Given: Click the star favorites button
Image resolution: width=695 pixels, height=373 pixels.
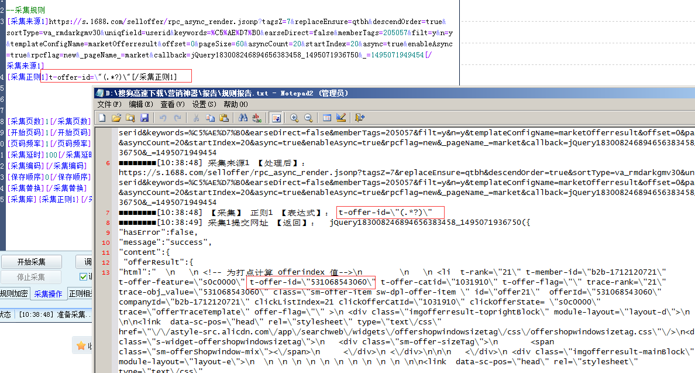Looking at the screenshot, I should point(81,345).
